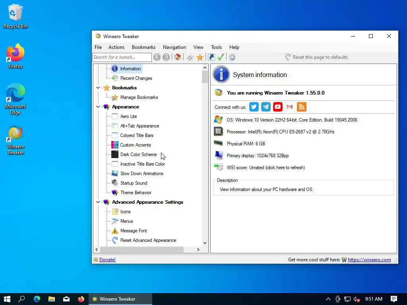407x305 pixels.
Task: Collapse Advanced Appearance Settings category
Action: pyautogui.click(x=98, y=202)
